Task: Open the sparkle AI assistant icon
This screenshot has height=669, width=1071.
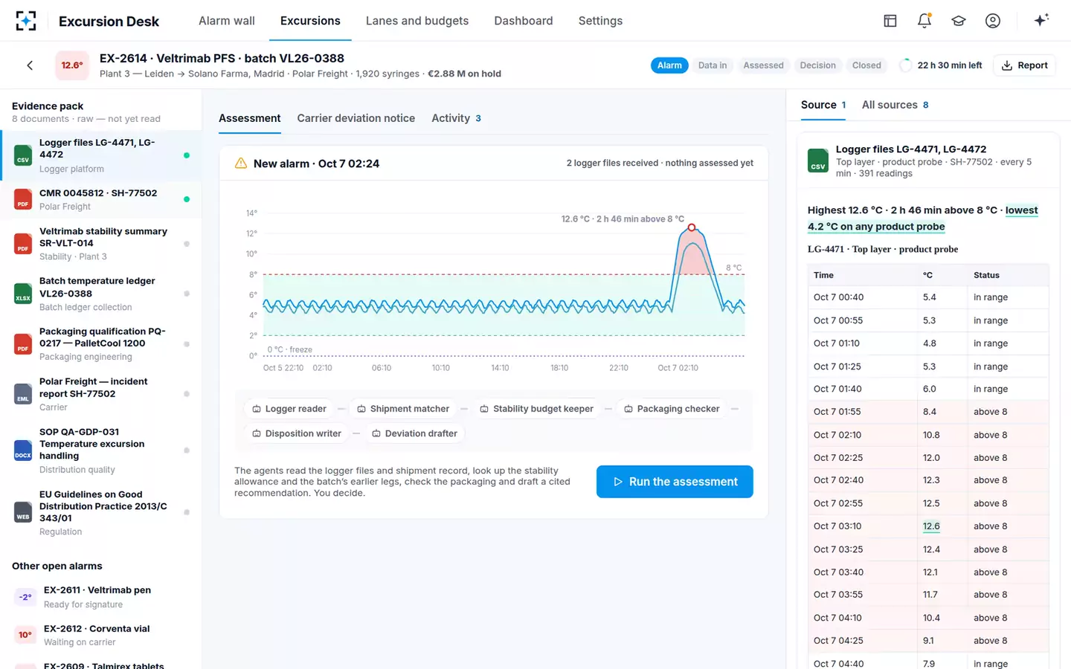Action: 1041,20
